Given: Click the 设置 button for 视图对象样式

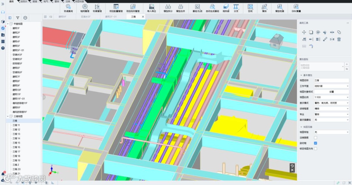Looking at the screenshot, I should pyautogui.click(x=331, y=92).
